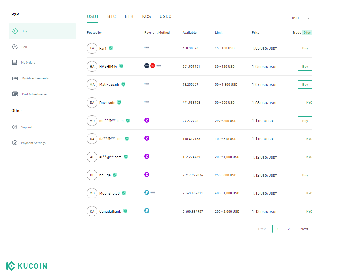Switch to the BTC tab
This screenshot has height=275, width=337.
112,17
